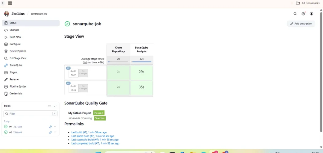This screenshot has width=323, height=153.
Task: Expand the dropdown chevron for build #7
Action: click(55, 127)
